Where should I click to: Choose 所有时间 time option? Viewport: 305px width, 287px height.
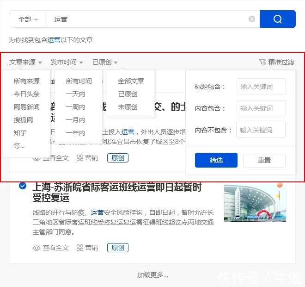(79, 81)
